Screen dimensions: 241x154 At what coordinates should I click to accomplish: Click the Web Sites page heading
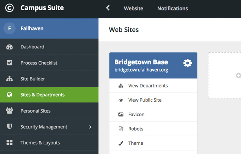point(124,30)
